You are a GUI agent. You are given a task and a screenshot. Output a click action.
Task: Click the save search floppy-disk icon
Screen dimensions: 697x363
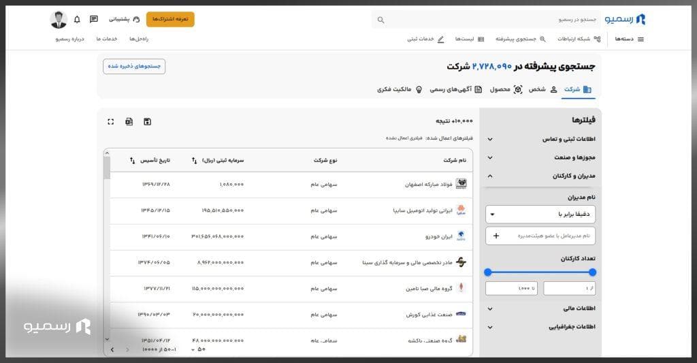147,121
